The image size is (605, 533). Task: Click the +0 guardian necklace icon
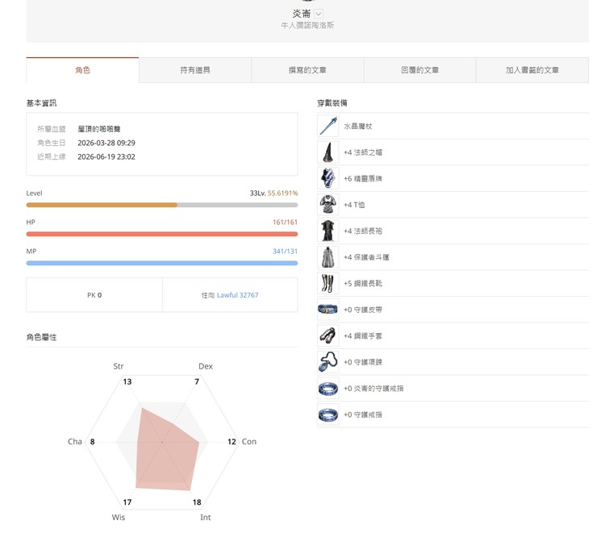pyautogui.click(x=328, y=362)
